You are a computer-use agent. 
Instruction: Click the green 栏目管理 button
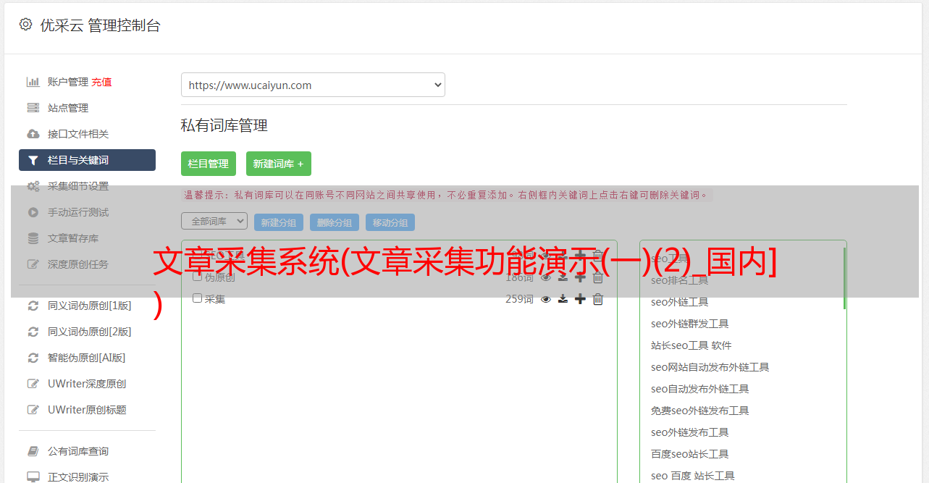tap(209, 164)
